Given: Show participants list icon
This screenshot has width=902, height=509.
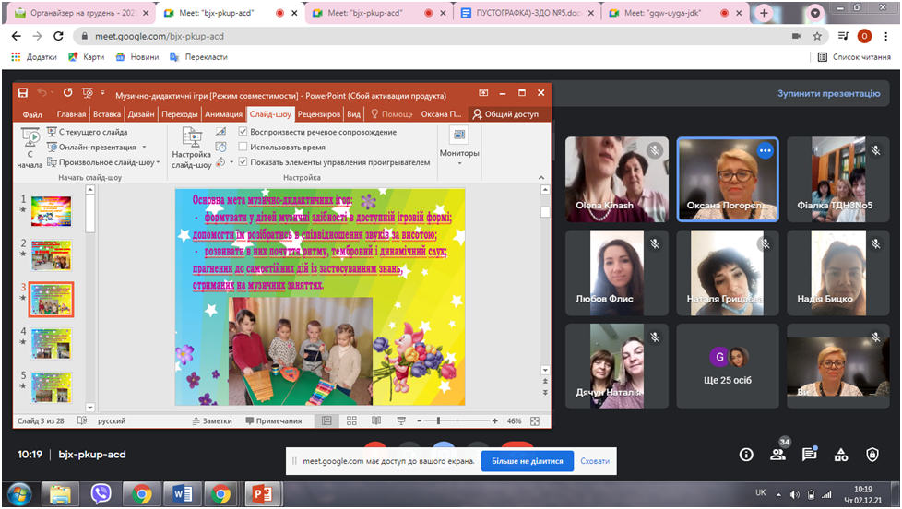Looking at the screenshot, I should pos(777,455).
